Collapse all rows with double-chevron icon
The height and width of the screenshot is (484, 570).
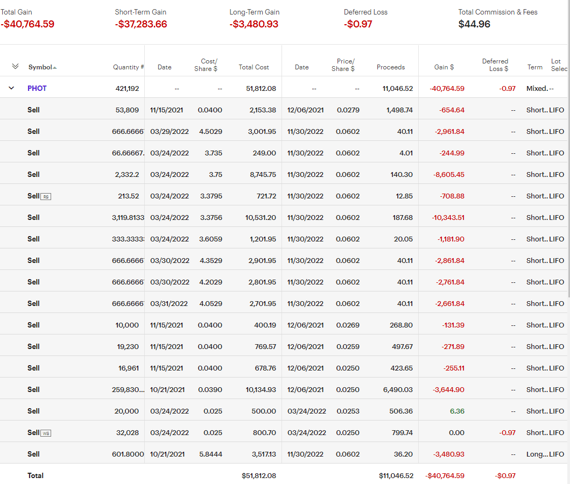(15, 67)
